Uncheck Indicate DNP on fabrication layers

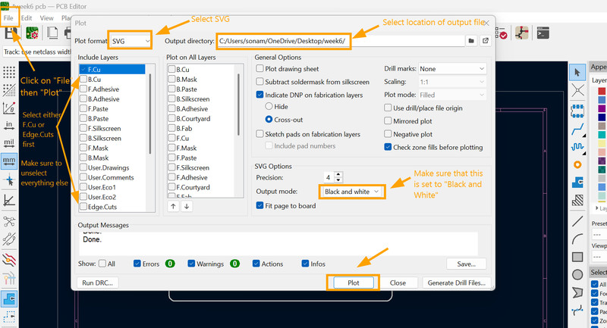tap(259, 95)
